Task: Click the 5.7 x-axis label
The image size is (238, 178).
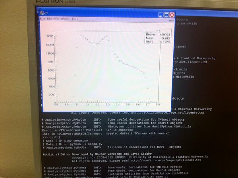Action: tap(148, 104)
